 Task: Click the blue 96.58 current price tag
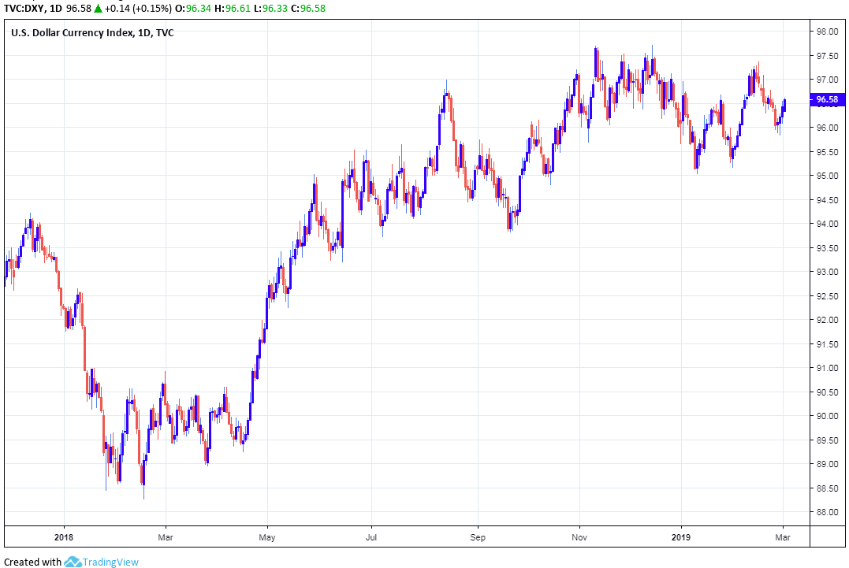(x=826, y=99)
